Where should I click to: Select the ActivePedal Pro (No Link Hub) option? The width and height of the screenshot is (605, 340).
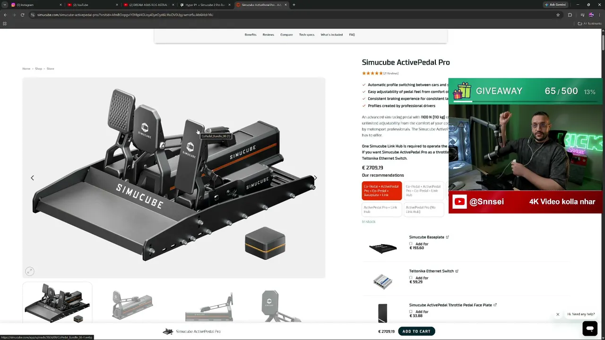[423, 209]
